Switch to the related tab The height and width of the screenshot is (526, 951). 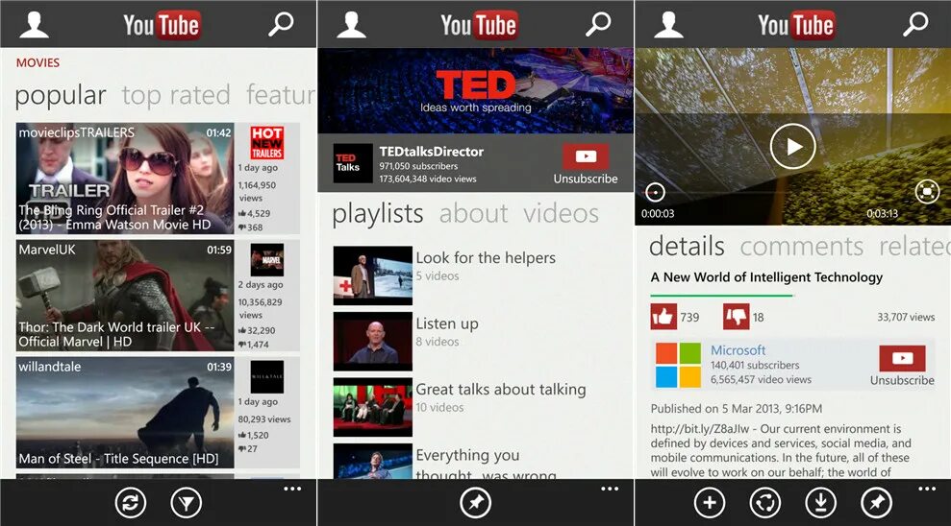coord(914,247)
